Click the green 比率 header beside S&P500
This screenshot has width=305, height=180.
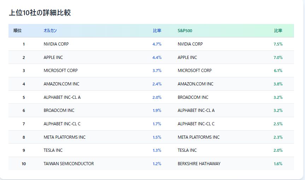pos(278,31)
